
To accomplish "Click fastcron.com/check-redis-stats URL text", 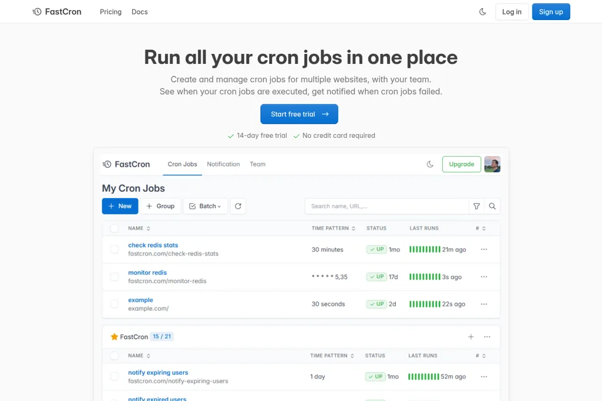I will pos(173,254).
